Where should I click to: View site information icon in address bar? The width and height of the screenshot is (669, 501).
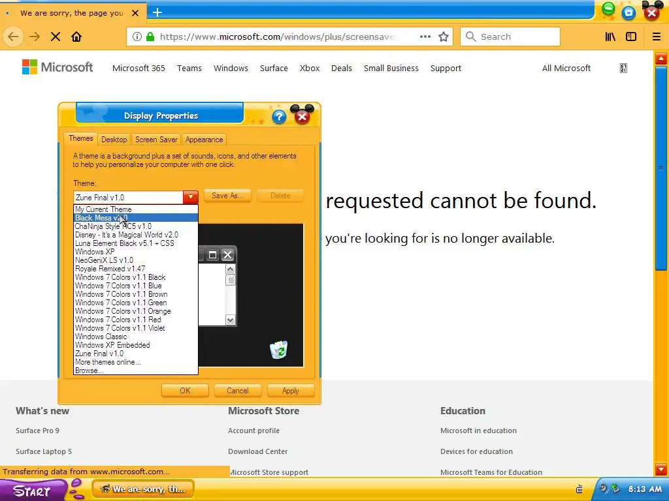pyautogui.click(x=137, y=37)
